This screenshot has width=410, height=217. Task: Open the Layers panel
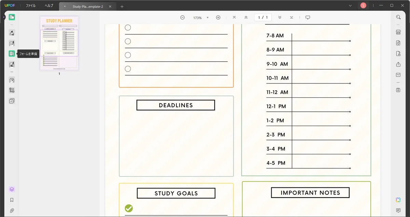coord(12,189)
